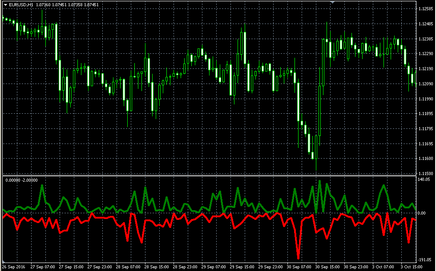The height and width of the screenshot is (271, 436).
Task: Click the 1.12190 price label
Action: [x=426, y=68]
